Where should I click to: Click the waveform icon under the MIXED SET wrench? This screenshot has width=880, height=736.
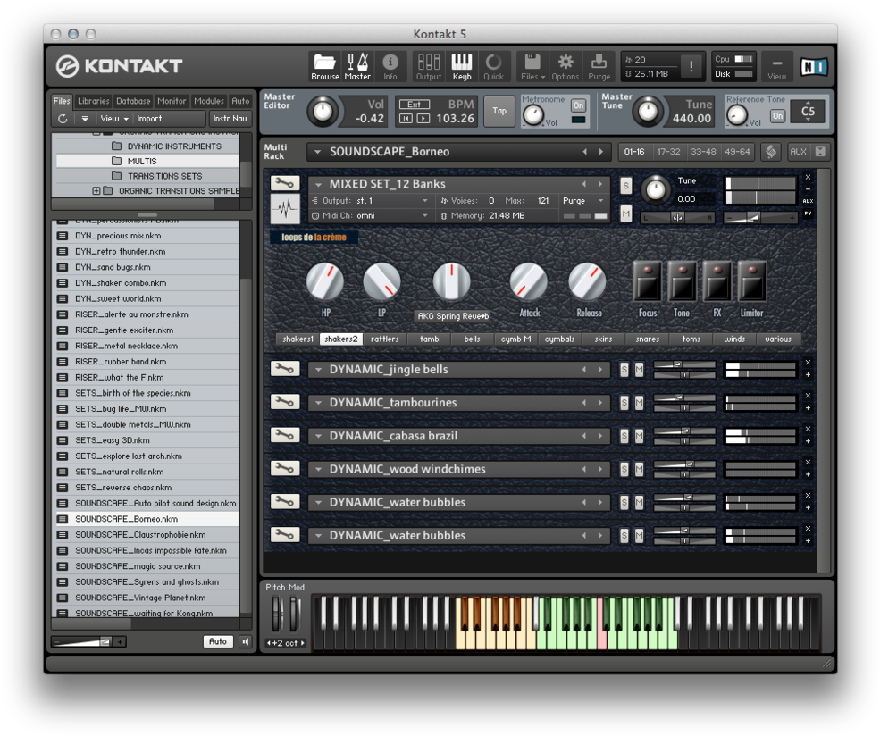pyautogui.click(x=285, y=209)
